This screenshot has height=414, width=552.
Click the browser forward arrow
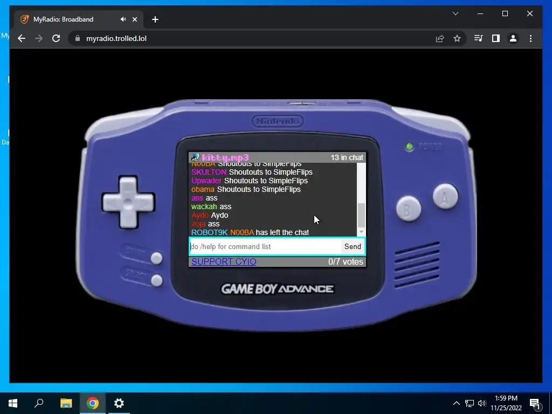(x=39, y=38)
